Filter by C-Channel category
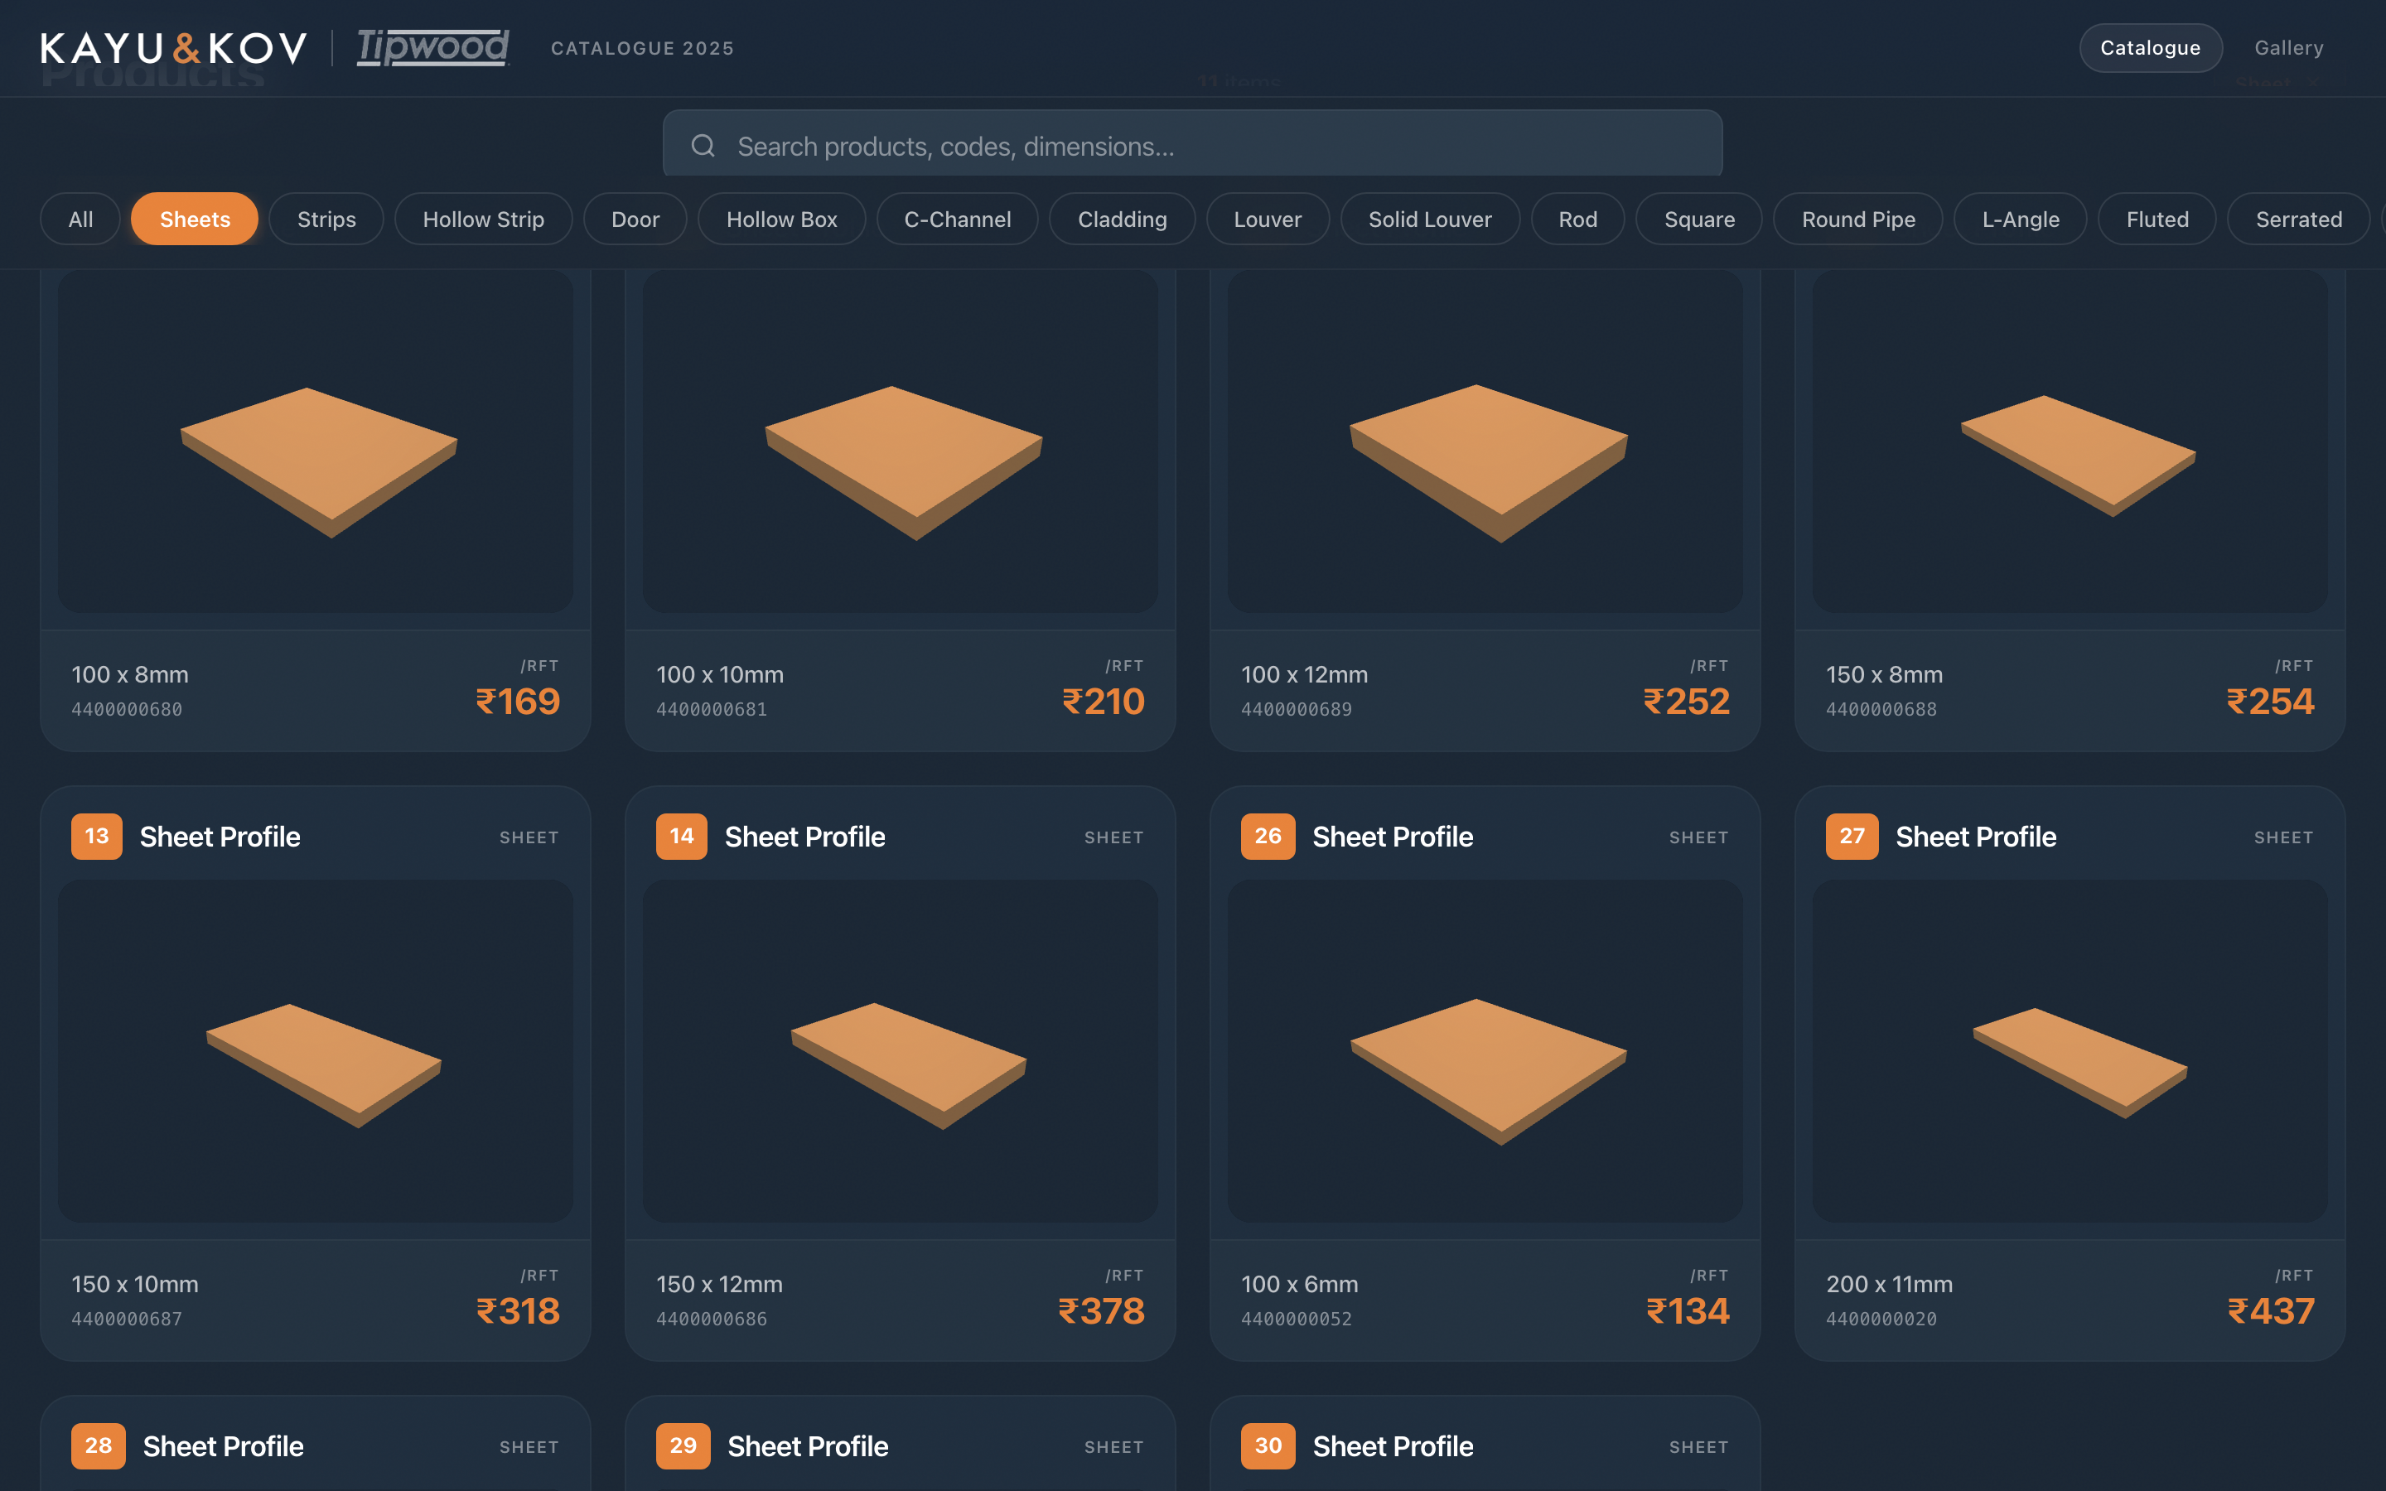The image size is (2386, 1491). coord(958,219)
